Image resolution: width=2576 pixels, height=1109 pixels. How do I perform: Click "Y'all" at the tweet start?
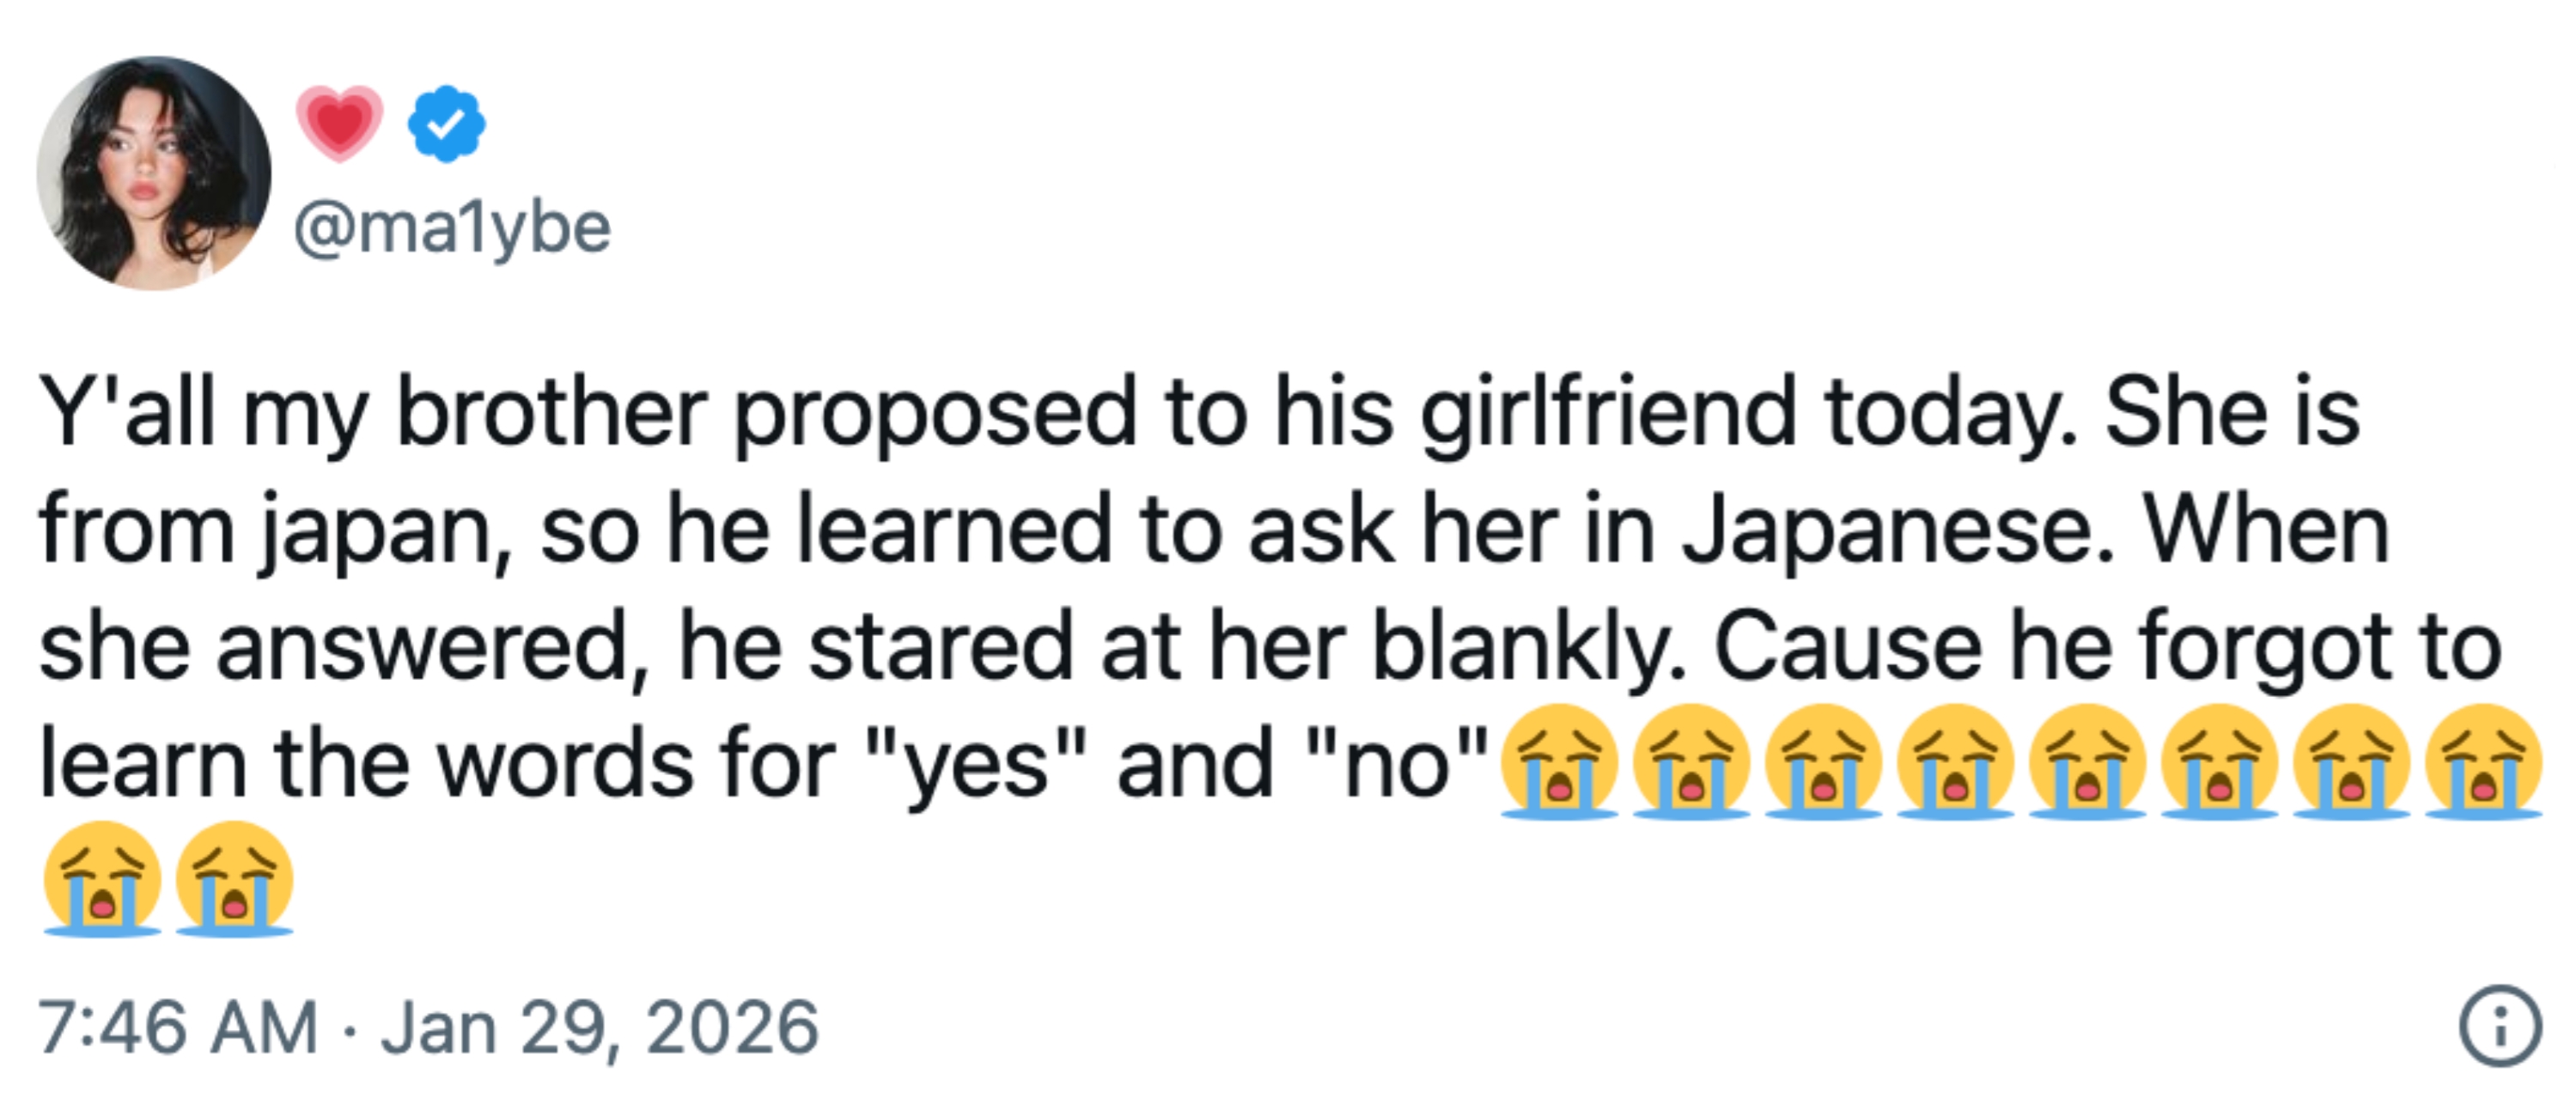coord(127,412)
